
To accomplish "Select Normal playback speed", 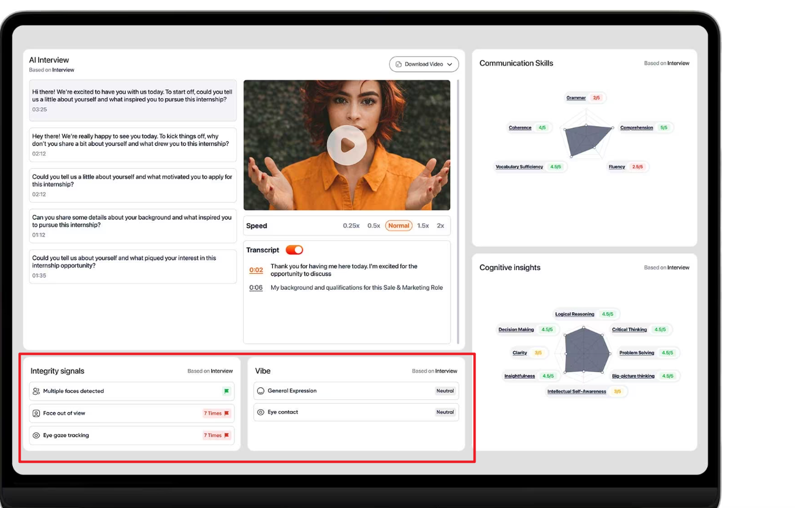I will point(398,226).
